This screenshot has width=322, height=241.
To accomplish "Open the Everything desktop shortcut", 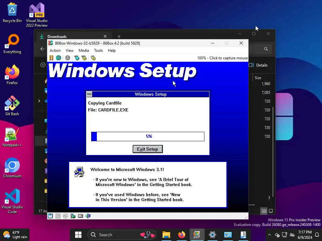I will (x=12, y=44).
